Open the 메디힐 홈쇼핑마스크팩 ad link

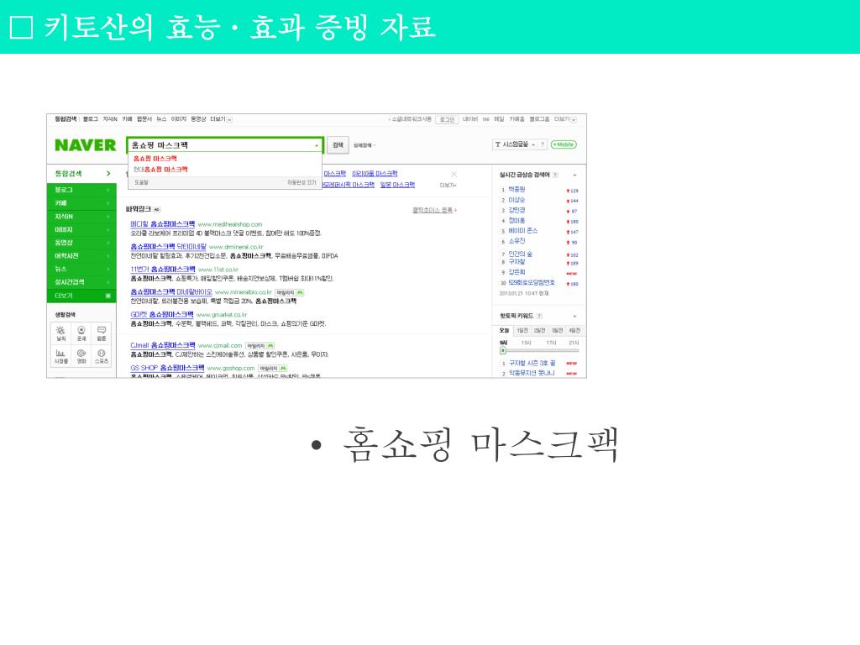(162, 224)
